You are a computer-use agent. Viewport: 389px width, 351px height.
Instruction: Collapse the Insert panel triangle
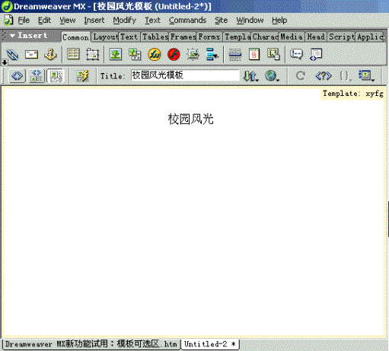pyautogui.click(x=12, y=36)
